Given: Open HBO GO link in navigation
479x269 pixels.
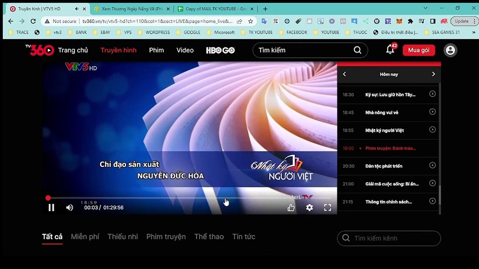Looking at the screenshot, I should point(220,50).
